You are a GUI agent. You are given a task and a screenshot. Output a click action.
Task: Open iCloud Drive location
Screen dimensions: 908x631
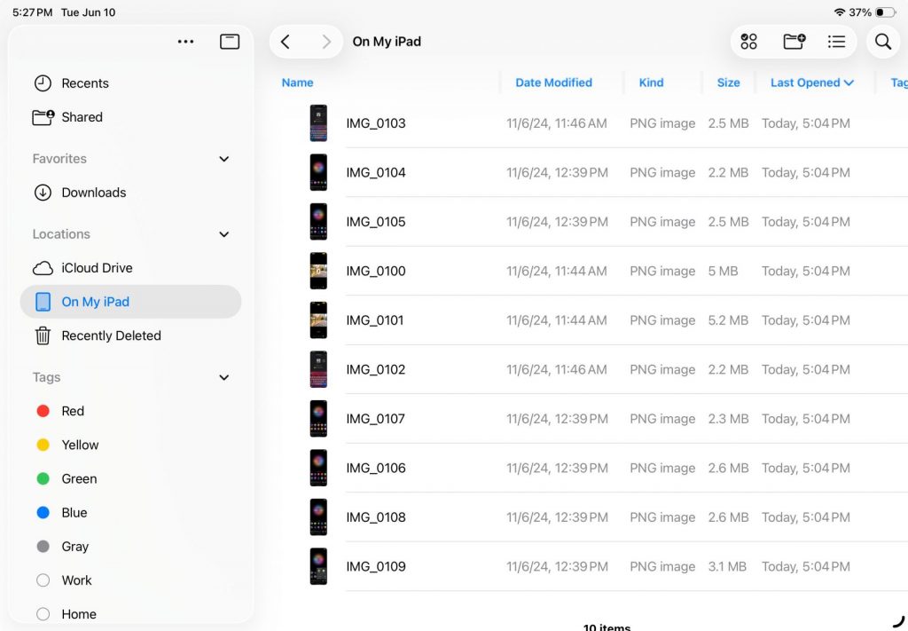(97, 268)
